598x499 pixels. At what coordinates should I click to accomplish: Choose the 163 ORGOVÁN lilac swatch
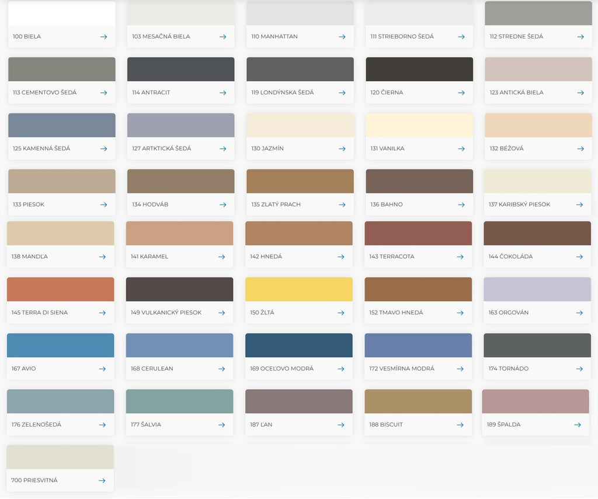pos(537,289)
